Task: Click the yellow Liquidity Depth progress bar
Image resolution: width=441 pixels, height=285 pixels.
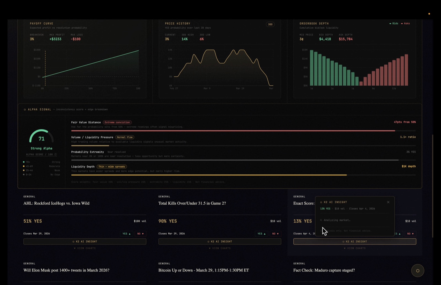Action: [209, 175]
